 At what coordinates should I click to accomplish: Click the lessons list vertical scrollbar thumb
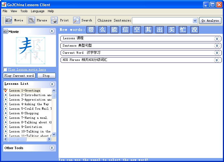54,95
